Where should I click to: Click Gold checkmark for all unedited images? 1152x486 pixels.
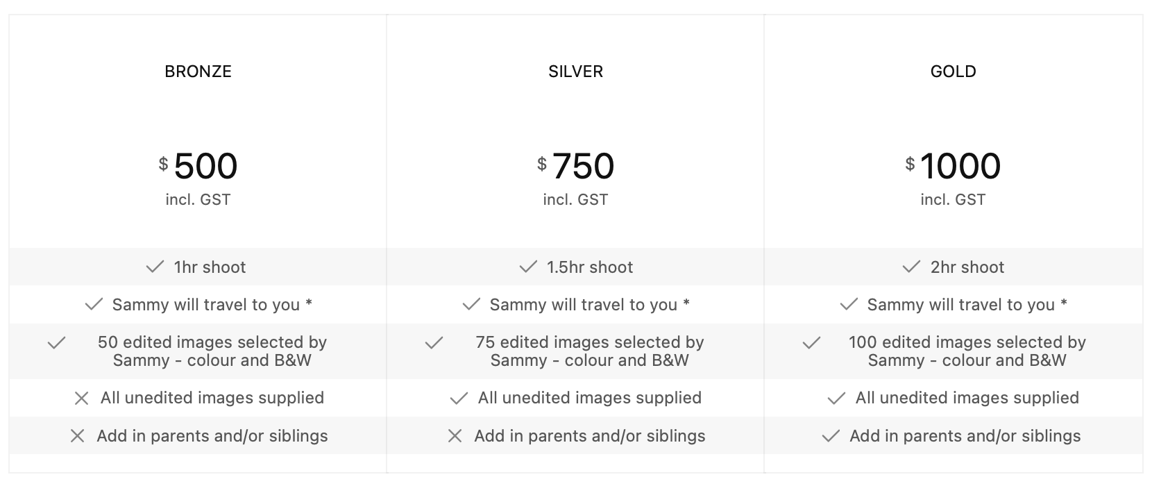click(x=836, y=399)
